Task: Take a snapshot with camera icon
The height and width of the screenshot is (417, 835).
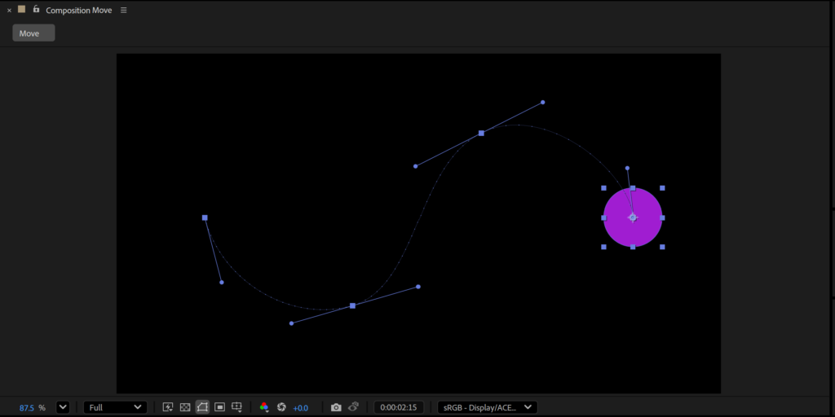Action: 336,407
